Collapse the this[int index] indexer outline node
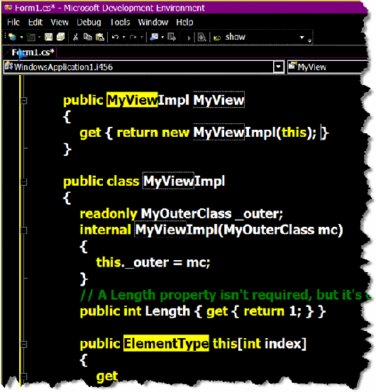Viewport: 376px width, 392px height. [x=23, y=345]
